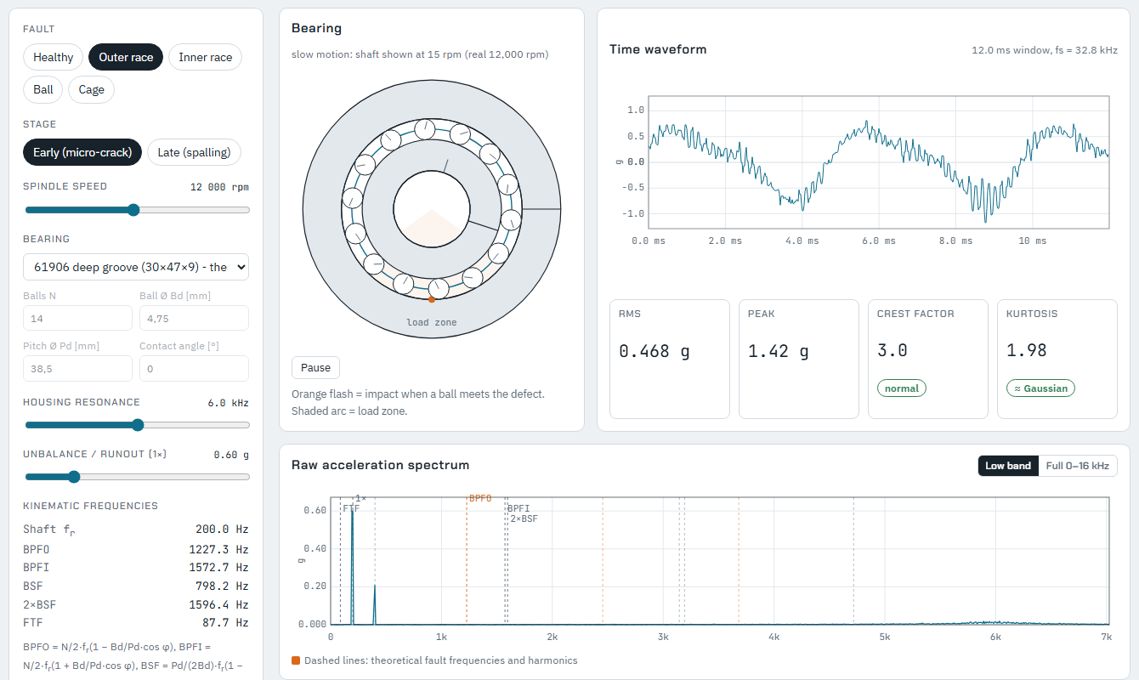Focus the Contact angle input field
Screen dimensions: 1139x680
(x=194, y=368)
